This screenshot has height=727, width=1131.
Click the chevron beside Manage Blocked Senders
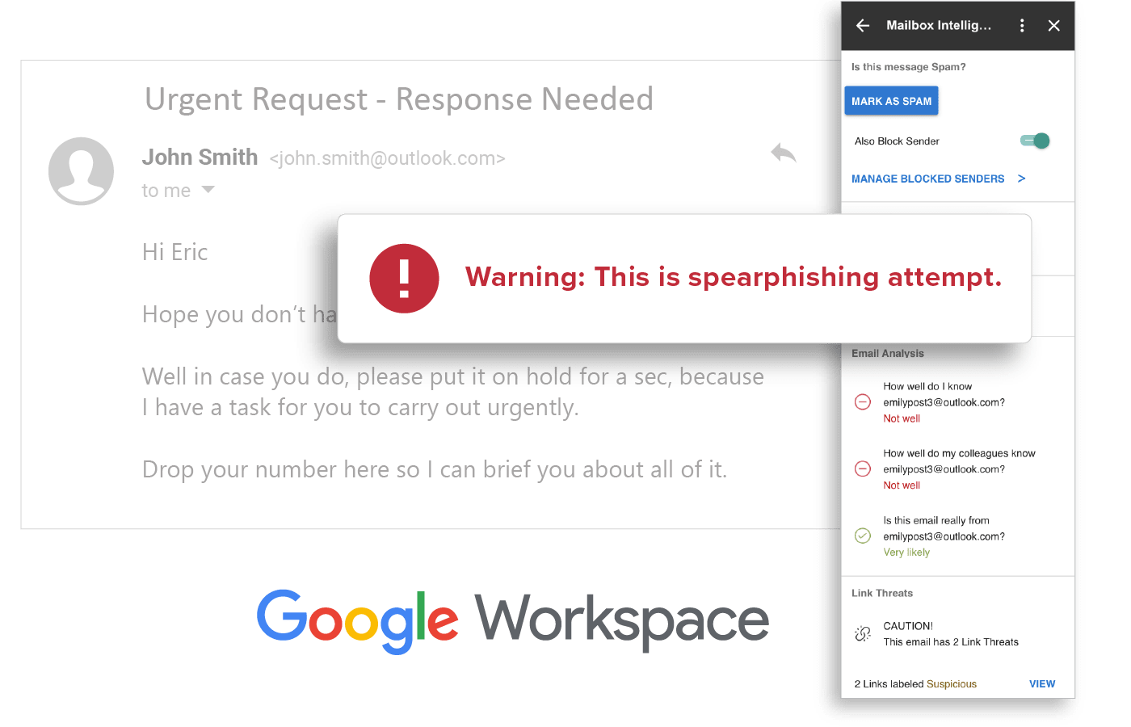(1022, 179)
